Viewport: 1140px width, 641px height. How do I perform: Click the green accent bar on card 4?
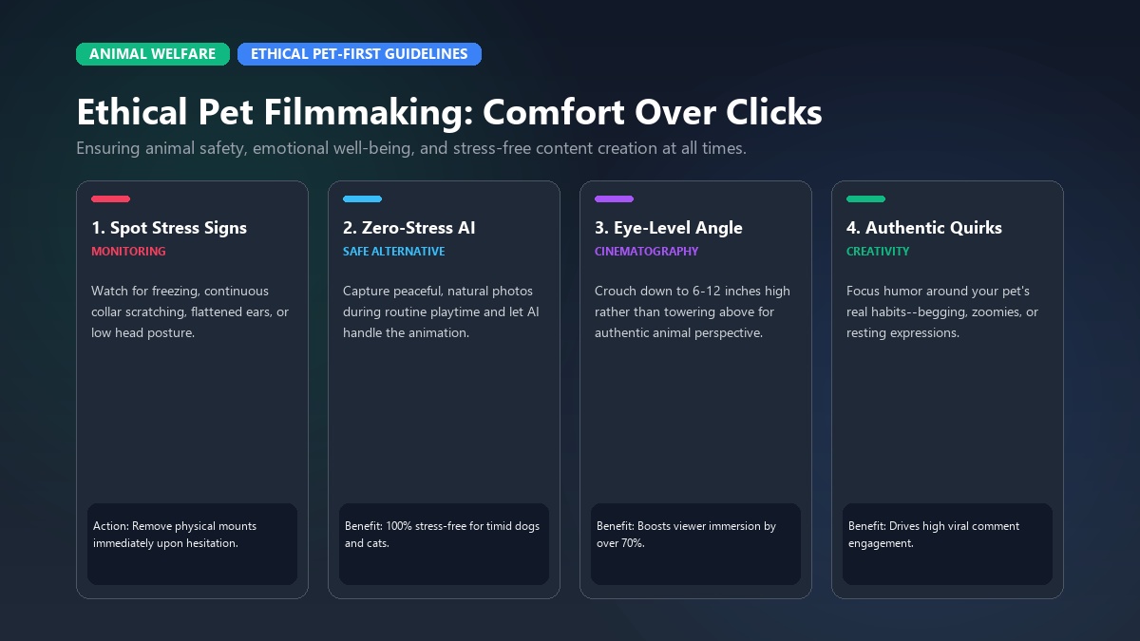tap(865, 199)
